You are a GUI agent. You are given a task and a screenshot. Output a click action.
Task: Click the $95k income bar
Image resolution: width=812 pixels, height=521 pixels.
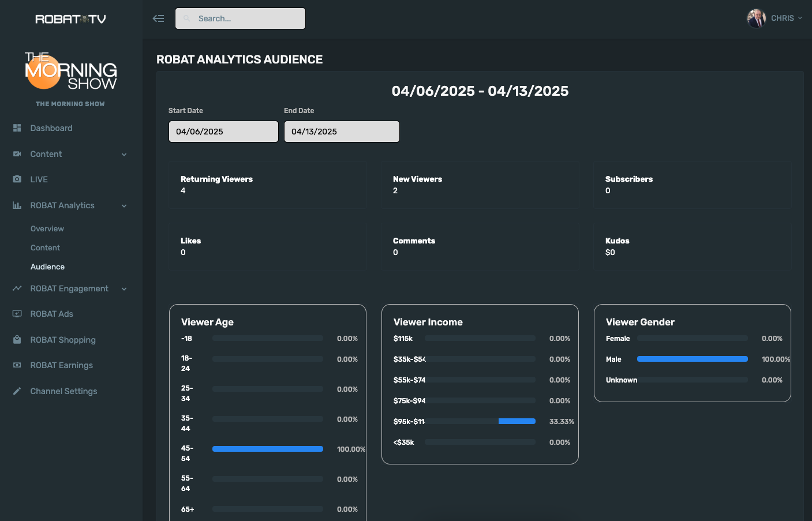tap(480, 421)
